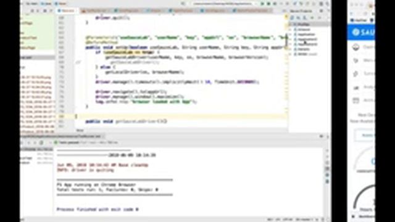Select the Profiles row in Maven Projects tree
The width and height of the screenshot is (395, 222).
pyautogui.click(x=309, y=24)
